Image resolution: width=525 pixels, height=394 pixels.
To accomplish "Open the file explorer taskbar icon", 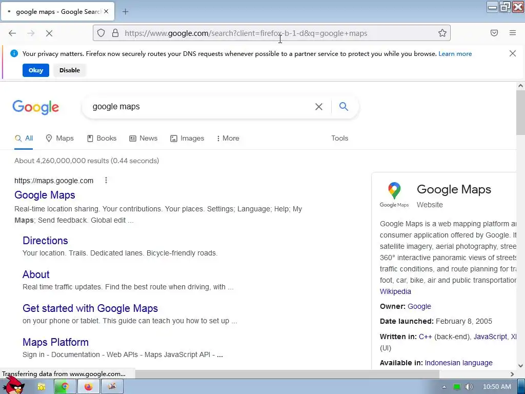I will coord(42,387).
